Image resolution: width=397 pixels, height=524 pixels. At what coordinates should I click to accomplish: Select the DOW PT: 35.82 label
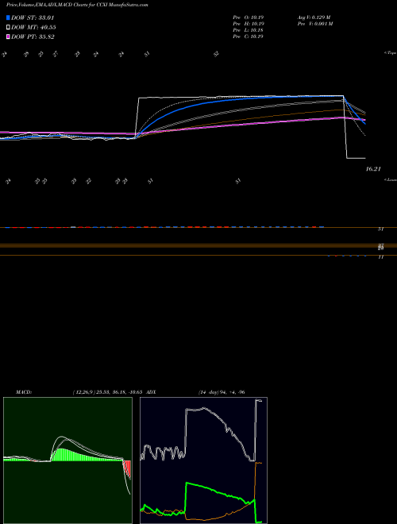pos(33,37)
